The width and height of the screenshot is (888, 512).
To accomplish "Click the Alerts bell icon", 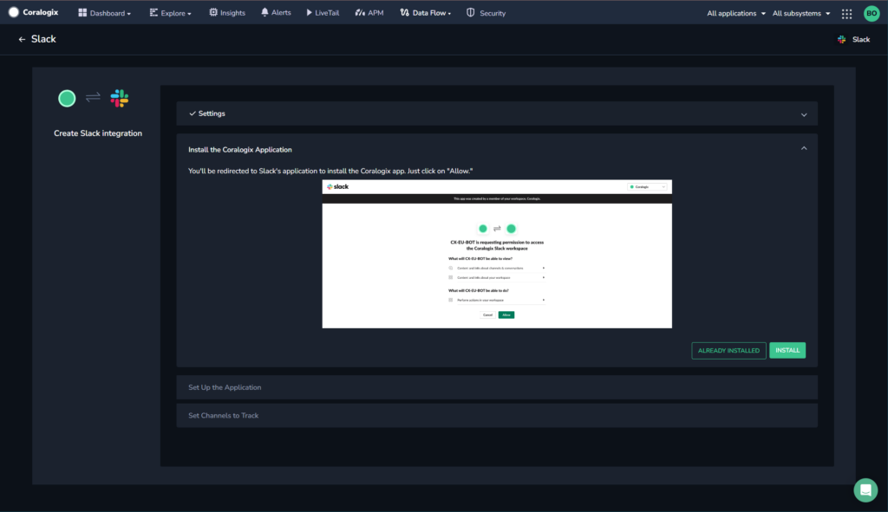I will tap(264, 12).
